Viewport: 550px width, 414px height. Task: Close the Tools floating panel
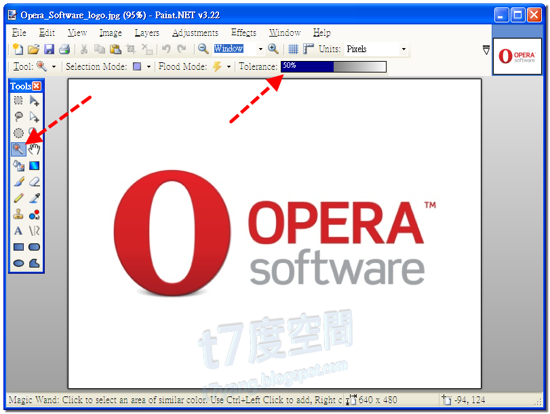pyautogui.click(x=37, y=86)
